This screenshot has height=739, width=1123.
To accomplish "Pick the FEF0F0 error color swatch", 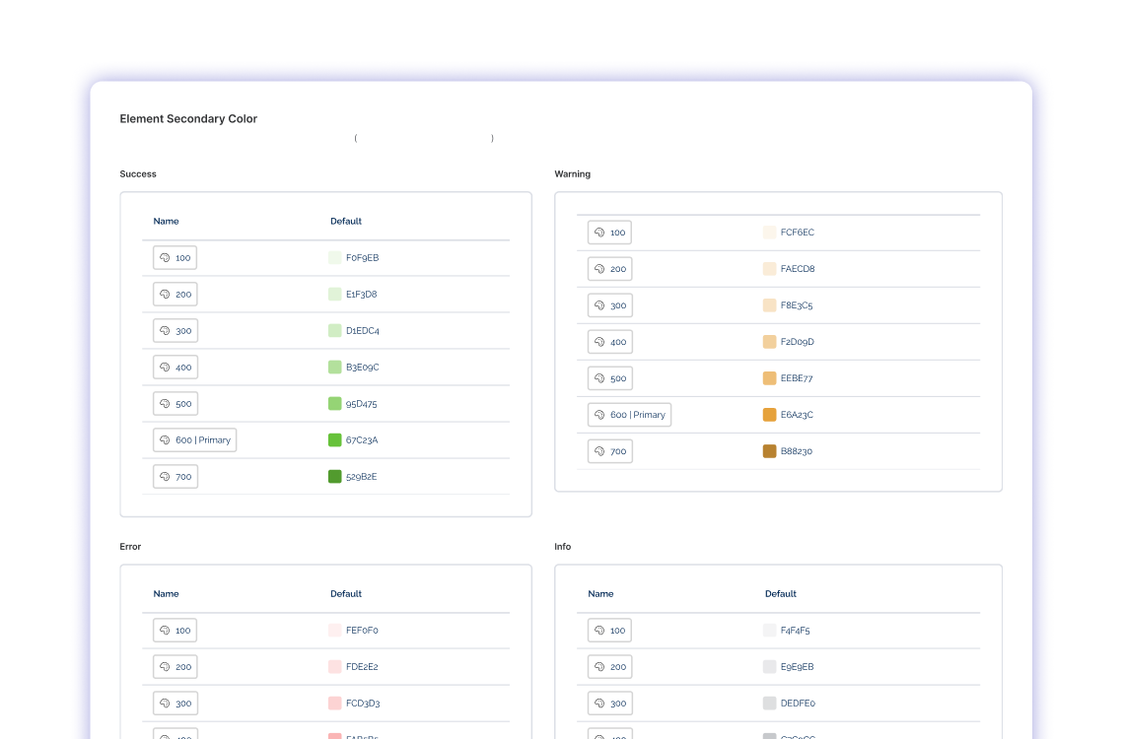I will pos(334,631).
